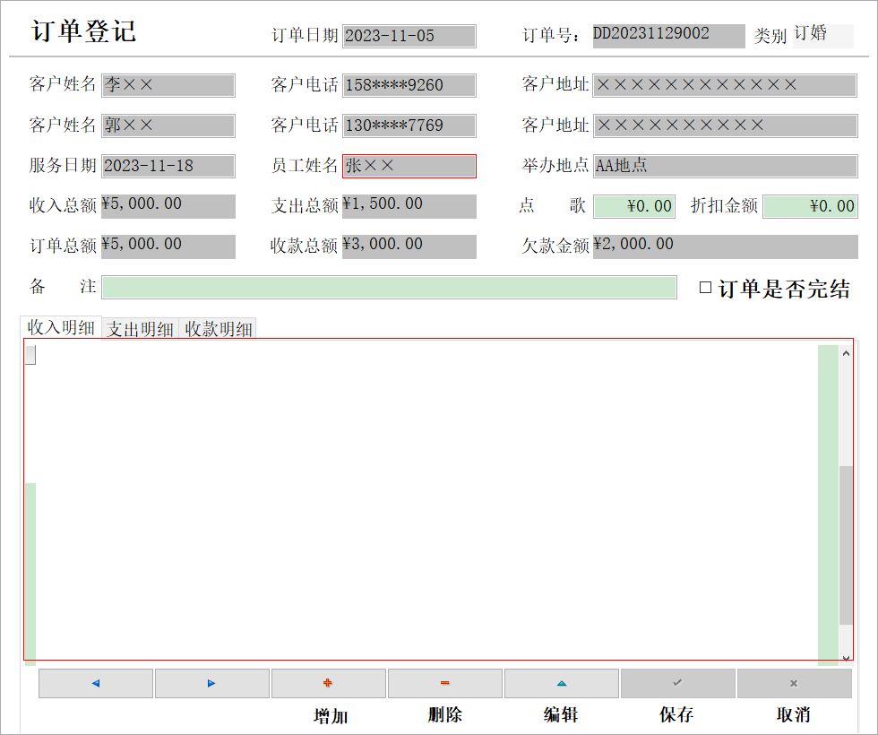Select the 收款明细 tab

click(x=218, y=329)
